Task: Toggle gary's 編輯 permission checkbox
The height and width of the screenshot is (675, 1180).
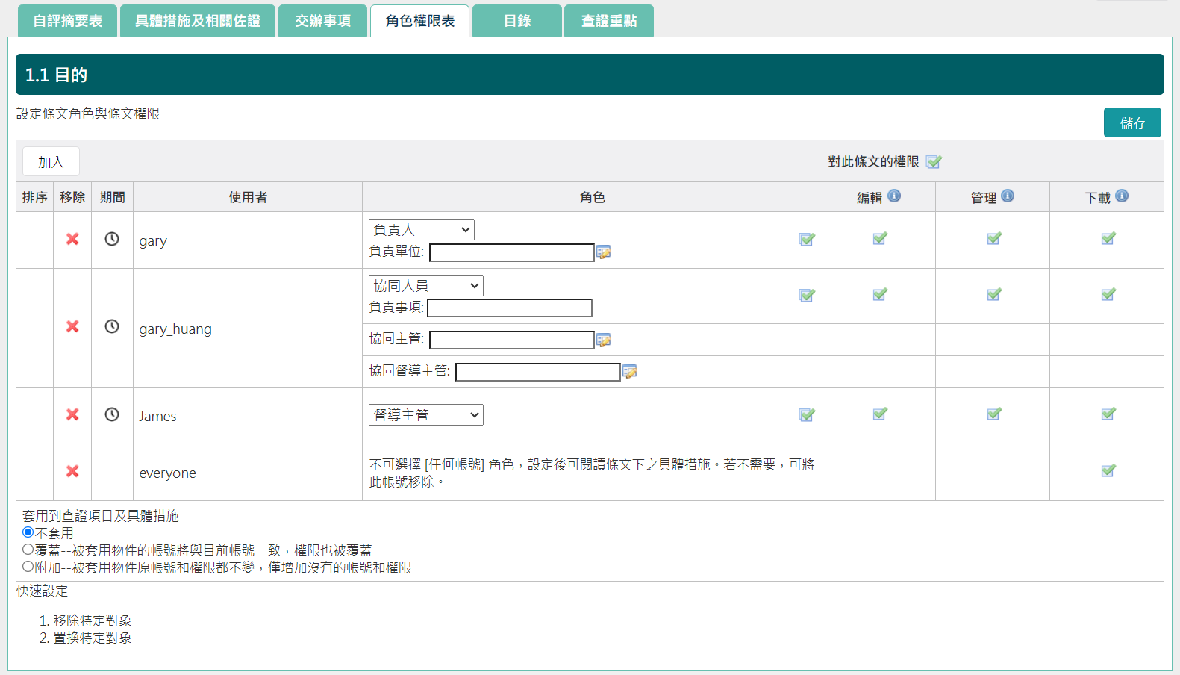Action: point(880,239)
